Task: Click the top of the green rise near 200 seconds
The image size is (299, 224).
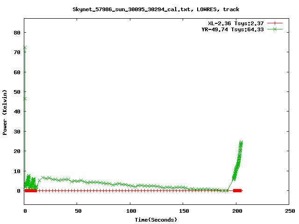Action: tap(241, 142)
